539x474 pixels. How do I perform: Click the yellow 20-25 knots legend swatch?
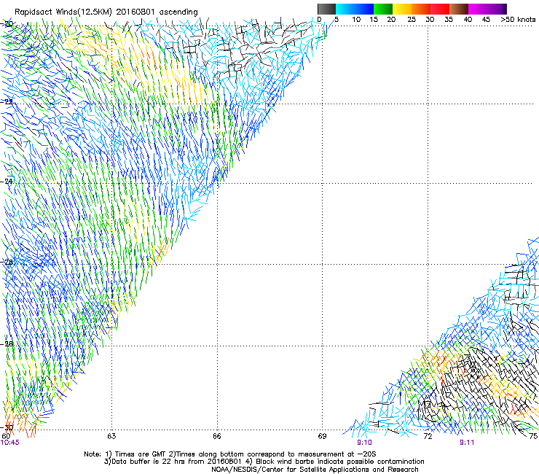pos(402,9)
